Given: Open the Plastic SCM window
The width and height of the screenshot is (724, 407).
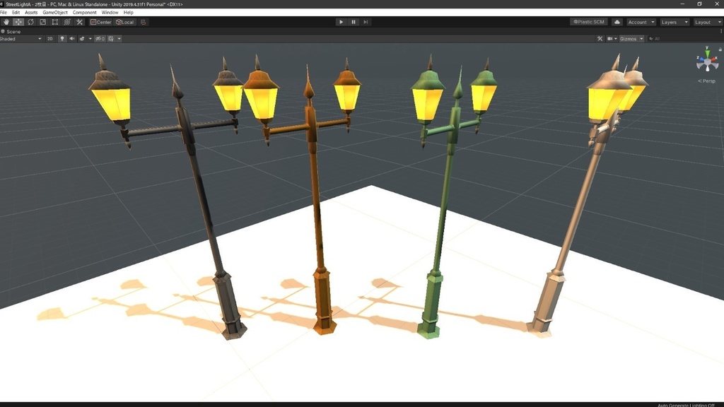Looking at the screenshot, I should click(589, 22).
